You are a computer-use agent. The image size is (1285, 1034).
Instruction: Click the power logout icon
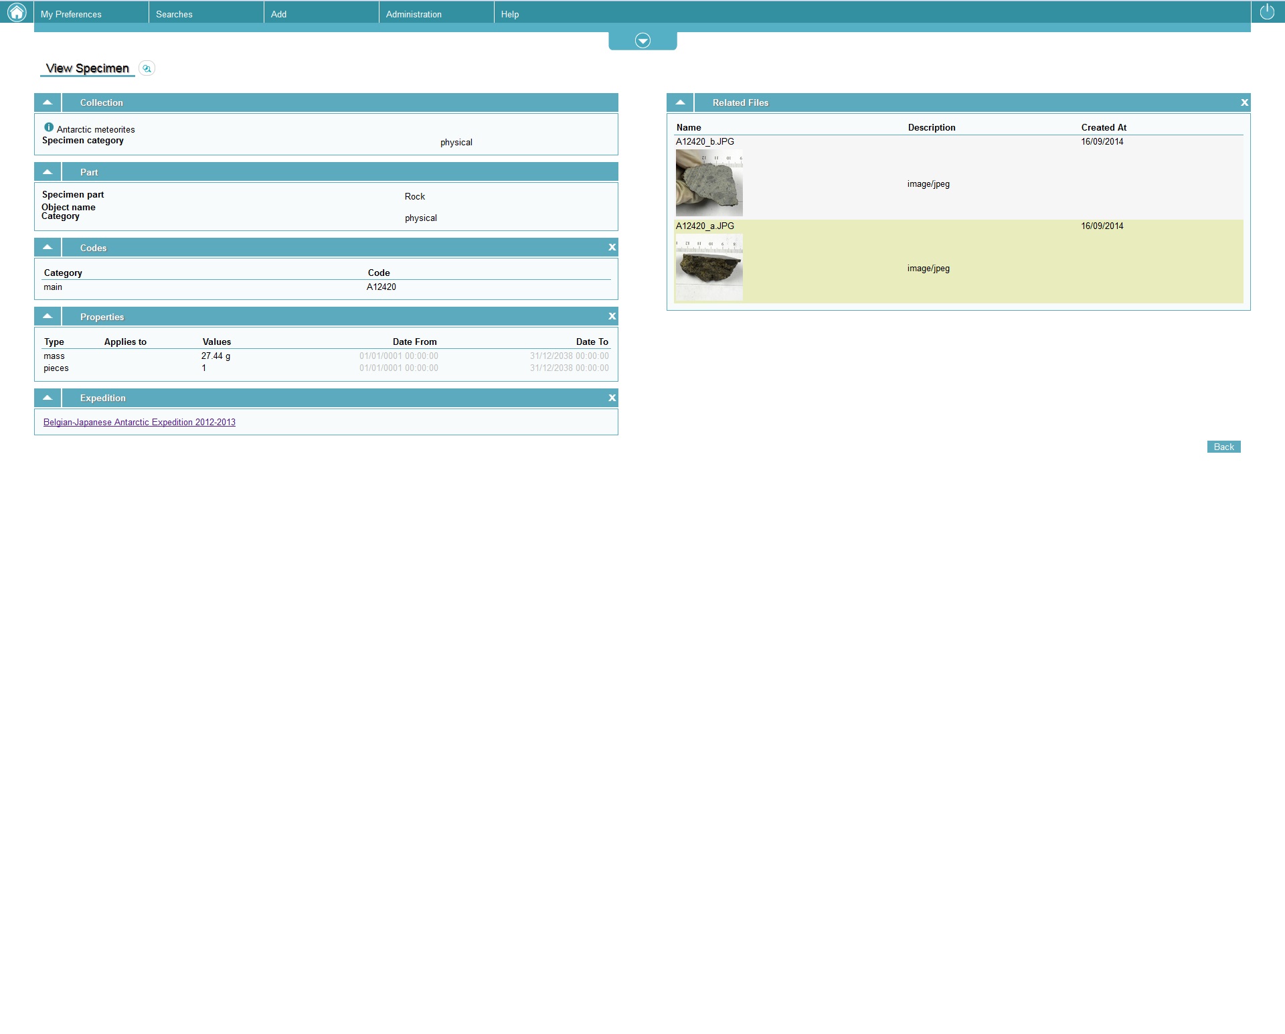pyautogui.click(x=1267, y=12)
